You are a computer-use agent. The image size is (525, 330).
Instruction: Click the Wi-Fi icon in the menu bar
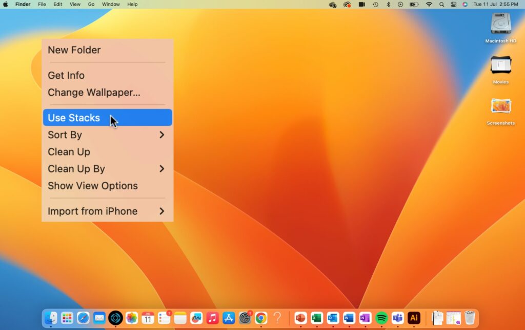[x=429, y=4]
